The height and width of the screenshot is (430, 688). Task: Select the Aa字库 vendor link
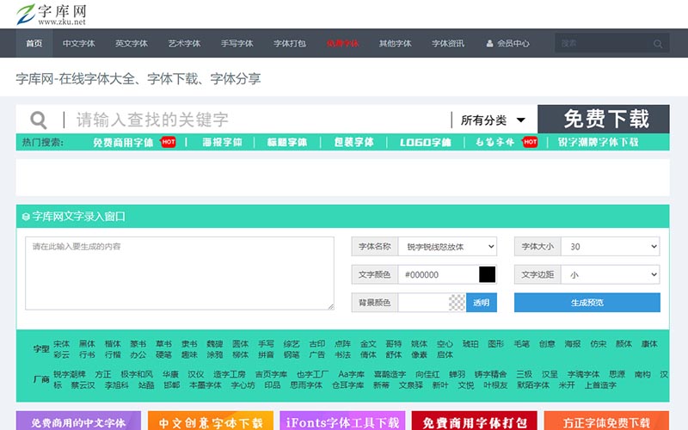pos(352,374)
